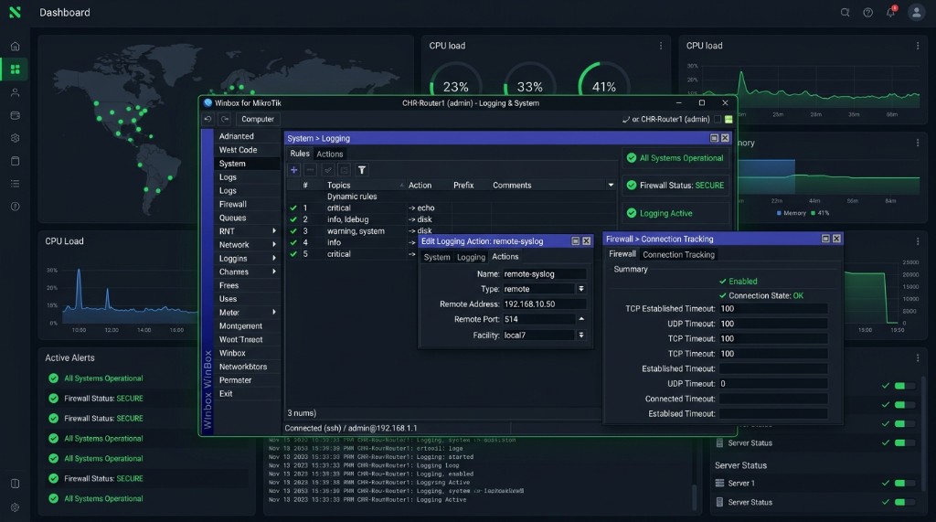The width and height of the screenshot is (936, 522).
Task: Click the enable rule checkmark toolbar icon
Action: tap(328, 170)
